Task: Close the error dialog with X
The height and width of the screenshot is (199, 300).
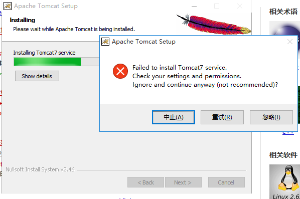Action: click(290, 42)
